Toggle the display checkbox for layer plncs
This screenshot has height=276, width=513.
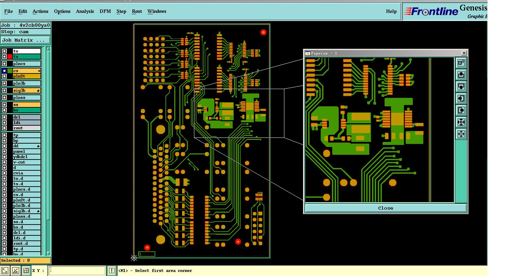4,64
